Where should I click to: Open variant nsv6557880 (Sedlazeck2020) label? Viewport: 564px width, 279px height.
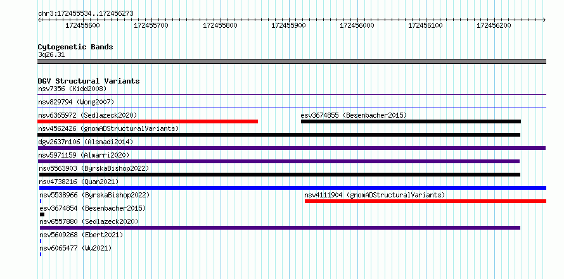coord(89,221)
